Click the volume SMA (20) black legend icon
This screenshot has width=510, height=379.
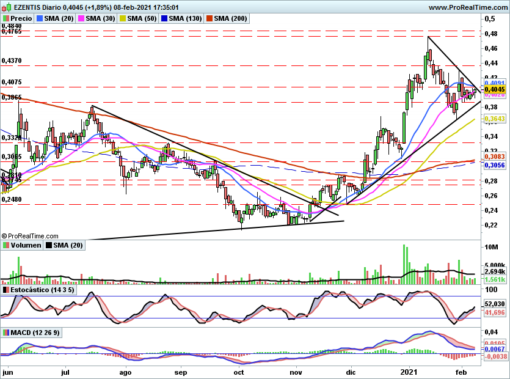tap(48, 245)
